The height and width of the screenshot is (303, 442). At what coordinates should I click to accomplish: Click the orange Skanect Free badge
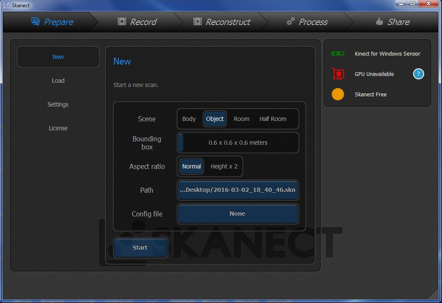click(338, 94)
